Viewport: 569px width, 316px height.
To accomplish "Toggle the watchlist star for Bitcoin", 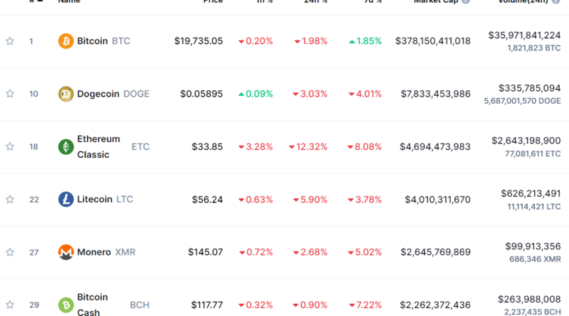I will coord(10,41).
